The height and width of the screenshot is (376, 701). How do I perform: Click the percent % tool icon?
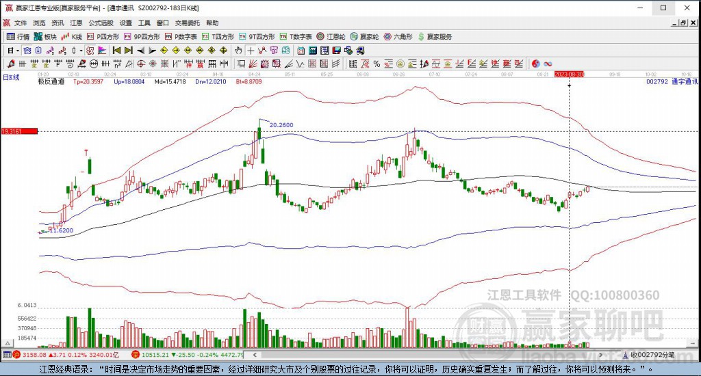click(377, 64)
